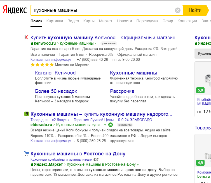Expand the dropdown arrow after eldorado.ru URL
Image resolution: width=211 pixels, height=183 pixels.
coord(105,125)
